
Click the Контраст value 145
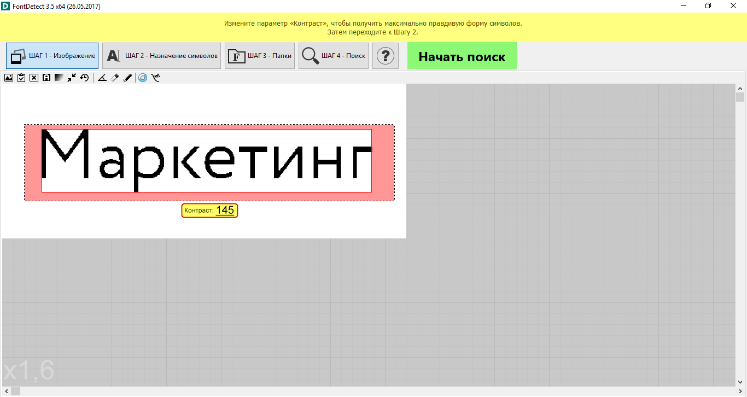(x=225, y=211)
